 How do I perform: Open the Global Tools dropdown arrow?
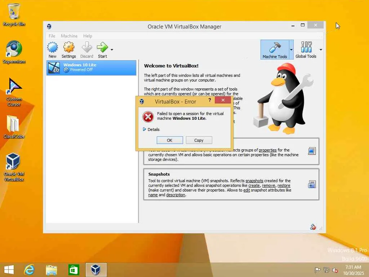pyautogui.click(x=321, y=50)
